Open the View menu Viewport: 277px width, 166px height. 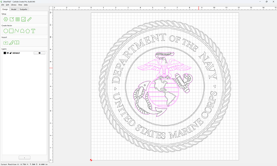click(x=20, y=5)
